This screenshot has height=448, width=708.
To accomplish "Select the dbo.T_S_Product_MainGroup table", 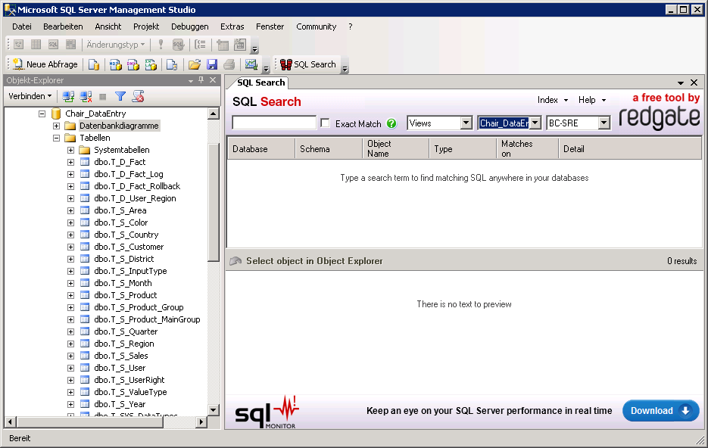I will 147,320.
